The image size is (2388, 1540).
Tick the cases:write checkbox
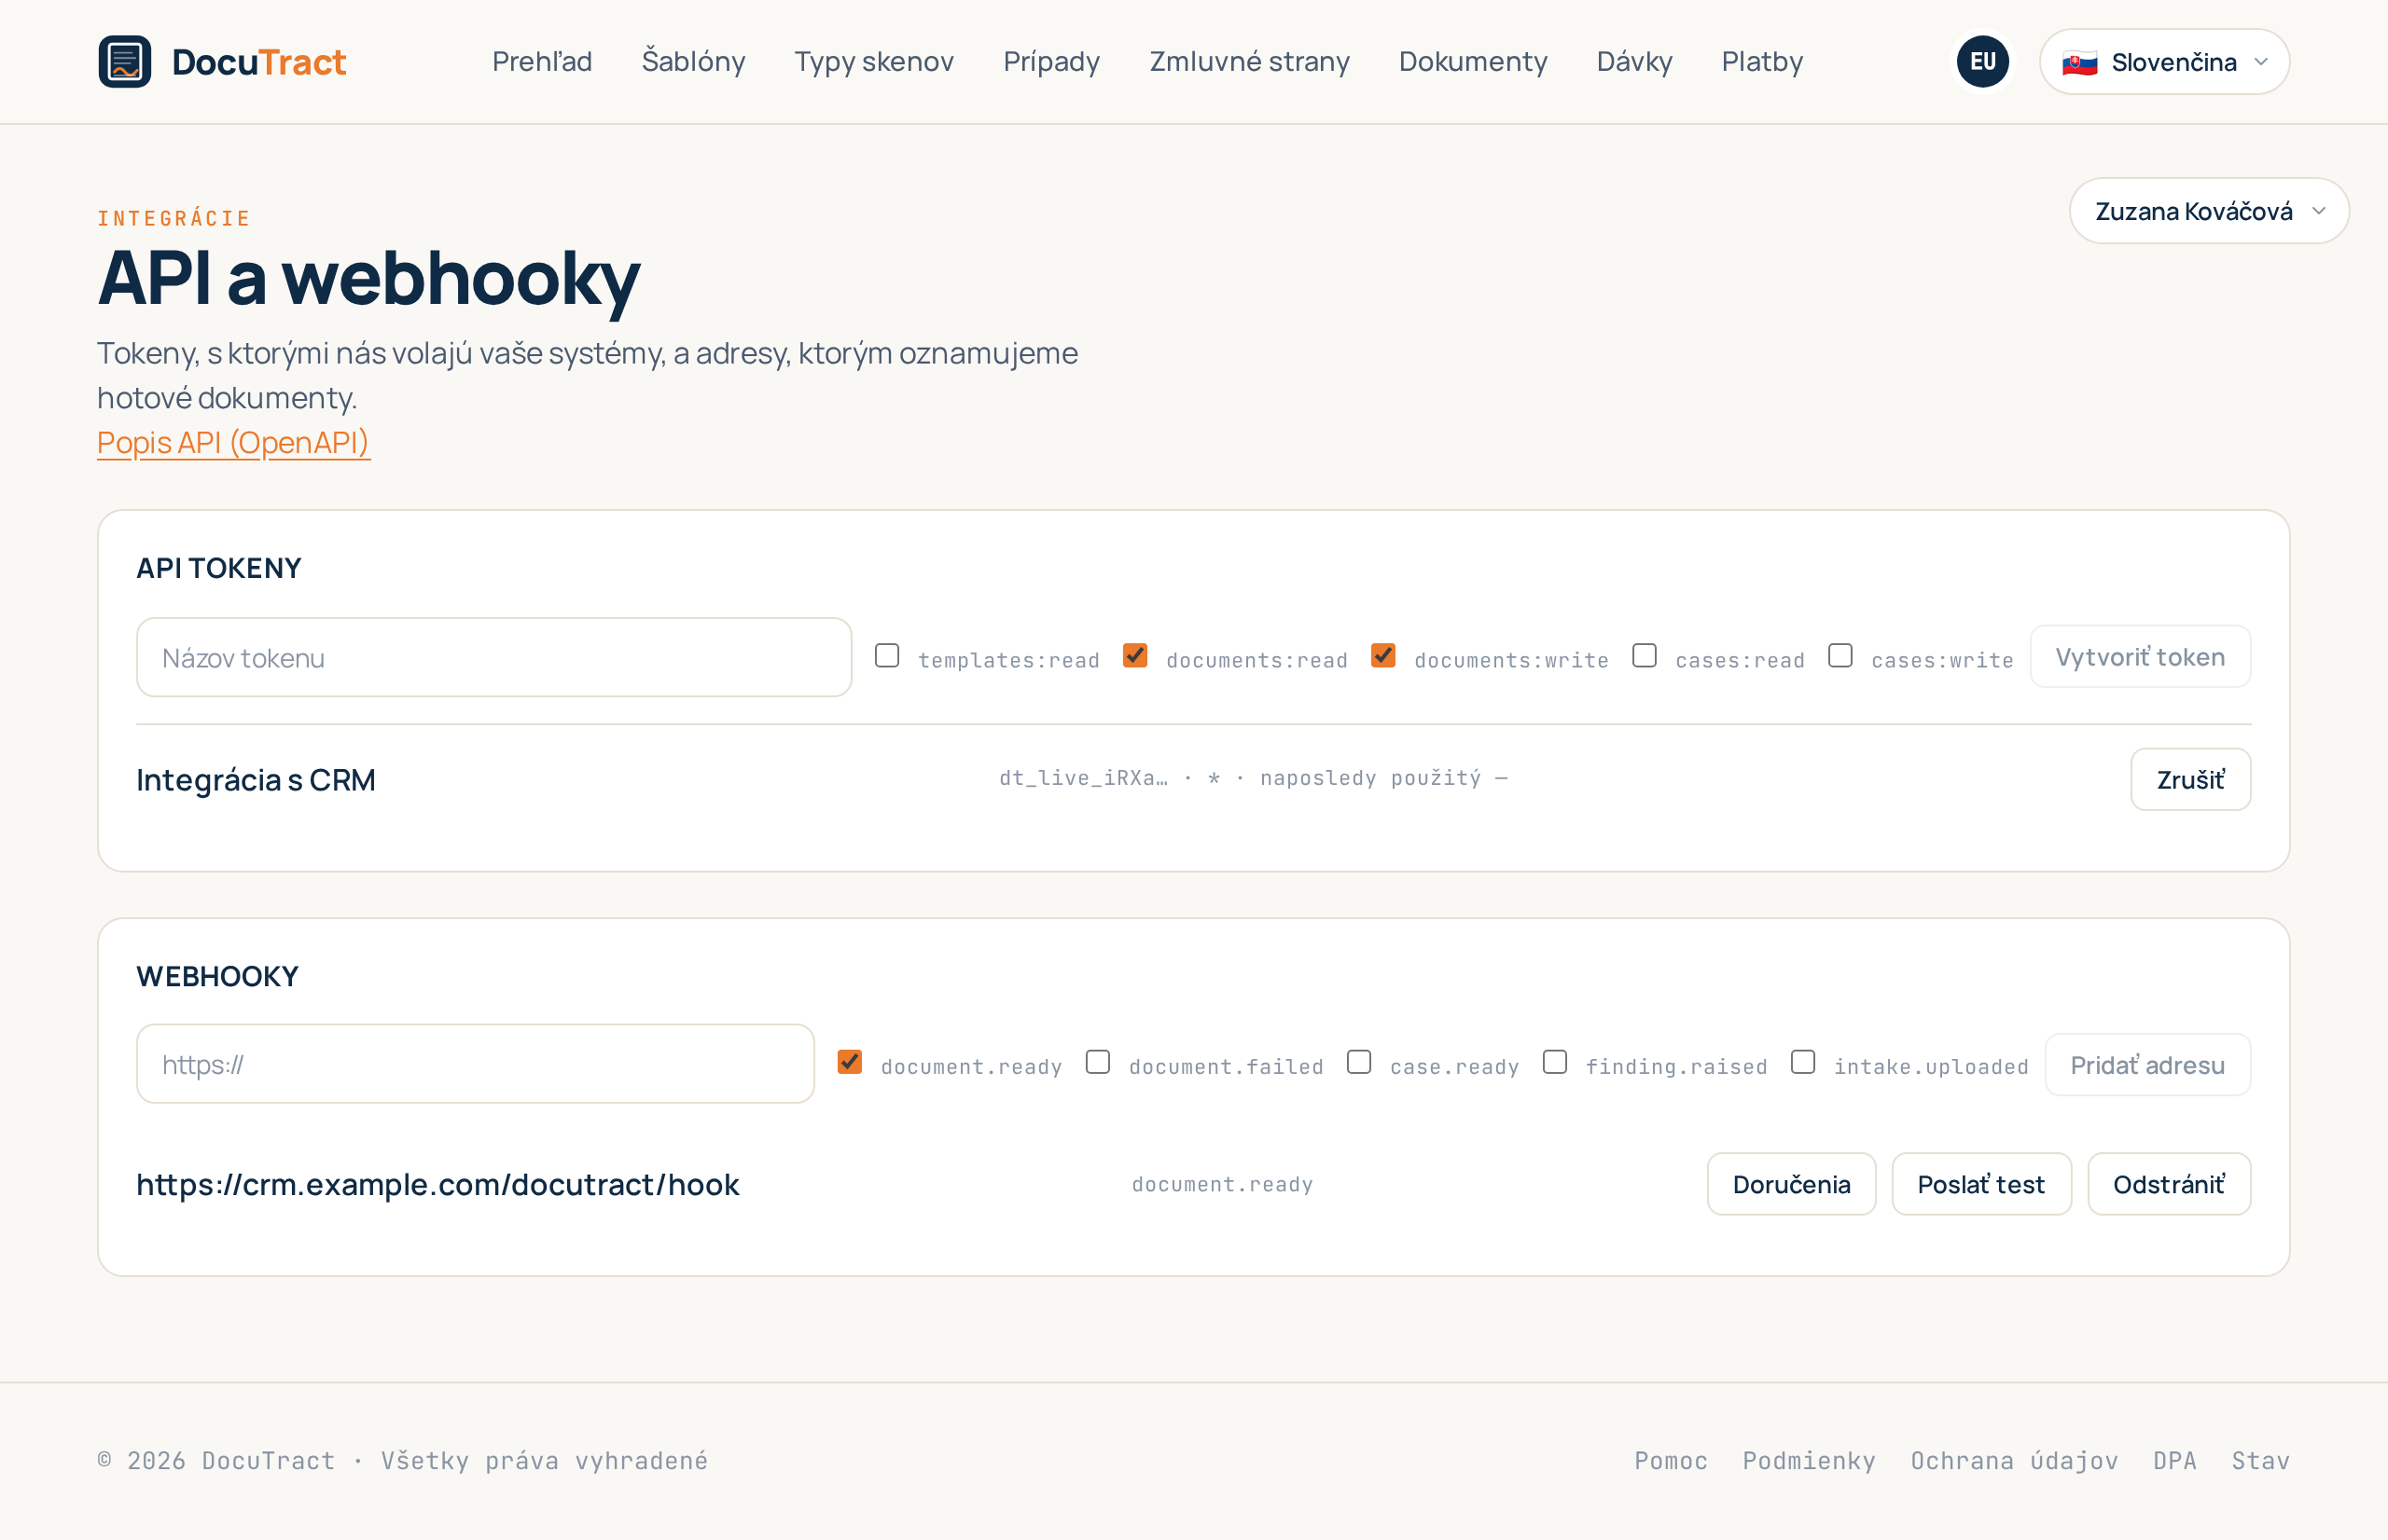(x=1840, y=656)
